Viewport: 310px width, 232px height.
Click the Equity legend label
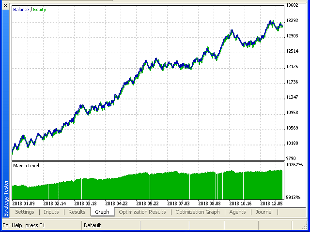coord(40,10)
